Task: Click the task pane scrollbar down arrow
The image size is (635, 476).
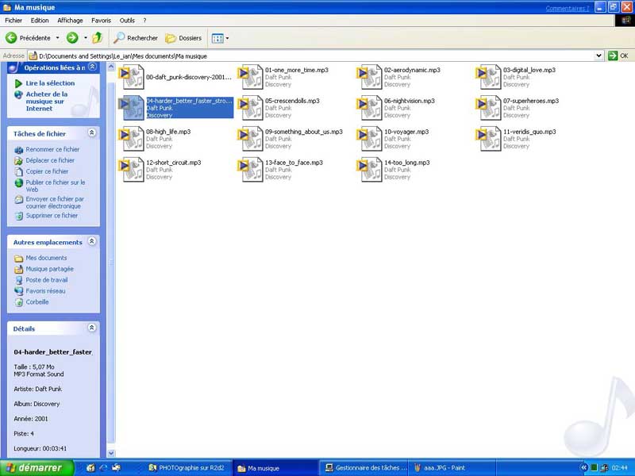Action: (x=111, y=453)
